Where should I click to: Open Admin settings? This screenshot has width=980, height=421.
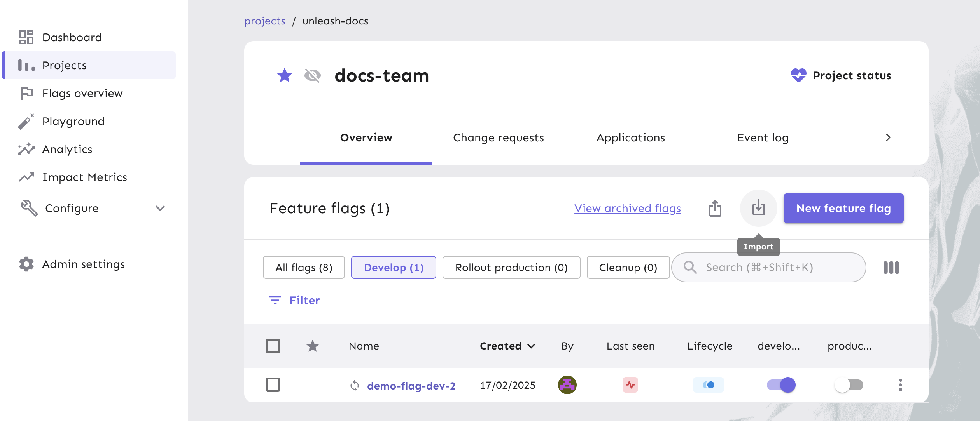[83, 264]
